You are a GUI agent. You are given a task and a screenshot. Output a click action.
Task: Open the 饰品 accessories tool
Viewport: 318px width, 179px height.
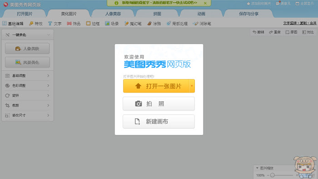point(74,24)
